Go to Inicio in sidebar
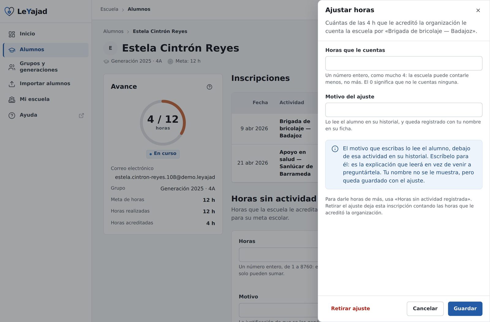 click(x=46, y=34)
